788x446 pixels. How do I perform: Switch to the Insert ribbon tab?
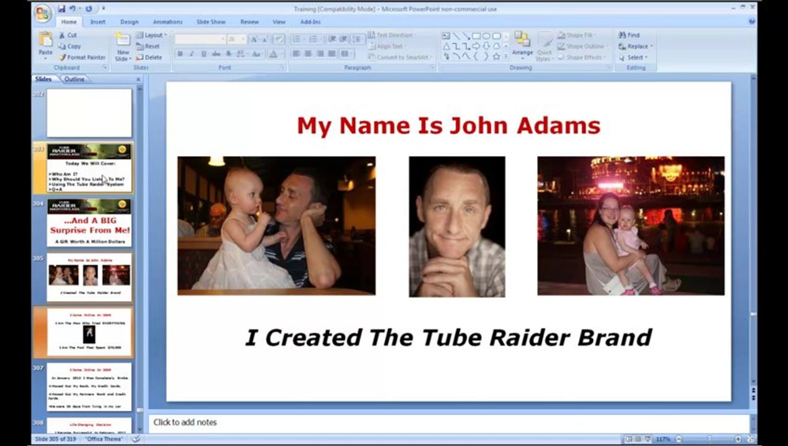point(98,22)
